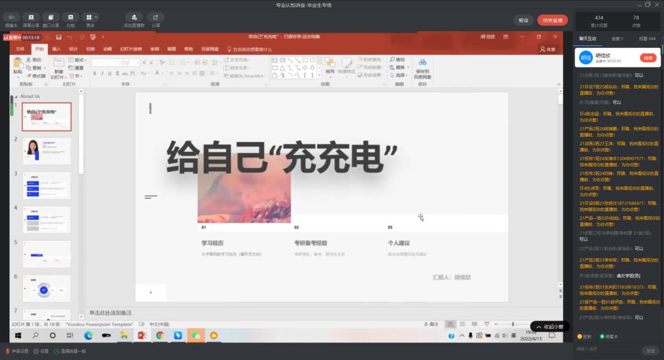Click PowerPoint icon in Windows taskbar
This screenshot has height=360, width=664.
point(142,335)
